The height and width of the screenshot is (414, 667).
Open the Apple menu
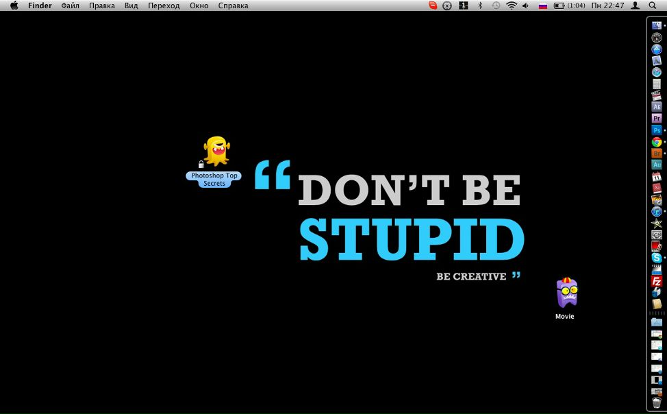pyautogui.click(x=14, y=5)
